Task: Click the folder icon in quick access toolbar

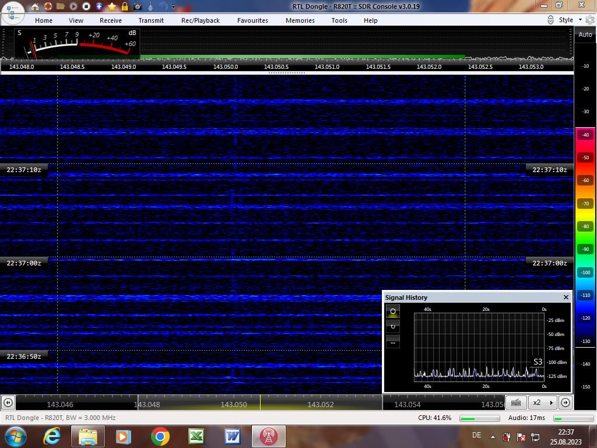Action: click(x=60, y=6)
